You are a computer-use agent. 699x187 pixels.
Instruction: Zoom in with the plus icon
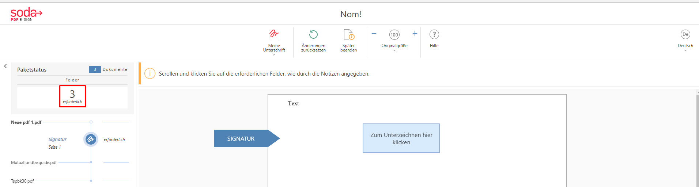coord(415,34)
